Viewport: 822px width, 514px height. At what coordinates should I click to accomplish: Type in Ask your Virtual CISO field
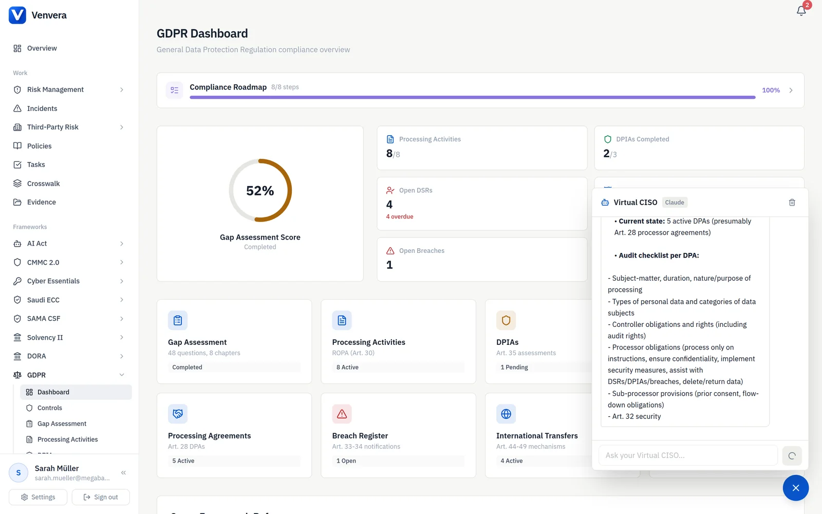(x=688, y=455)
